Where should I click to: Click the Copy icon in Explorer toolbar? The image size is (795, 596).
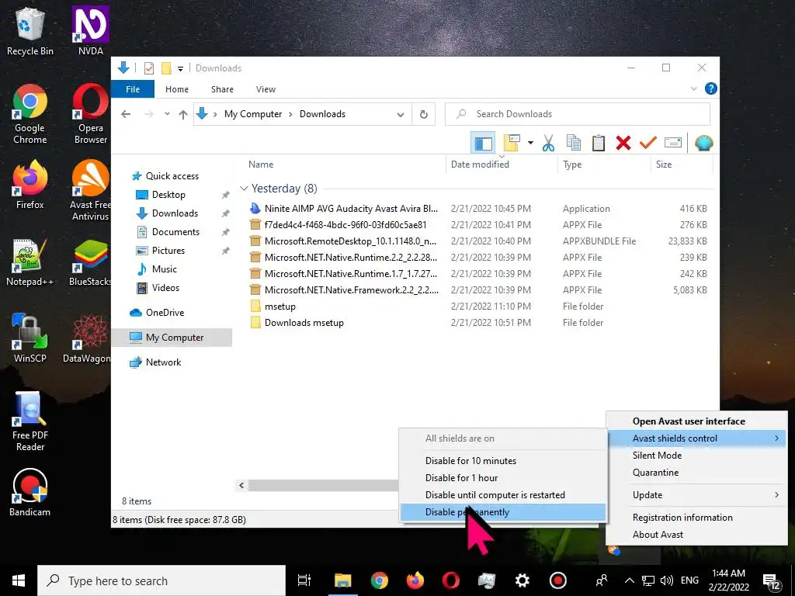(x=574, y=143)
